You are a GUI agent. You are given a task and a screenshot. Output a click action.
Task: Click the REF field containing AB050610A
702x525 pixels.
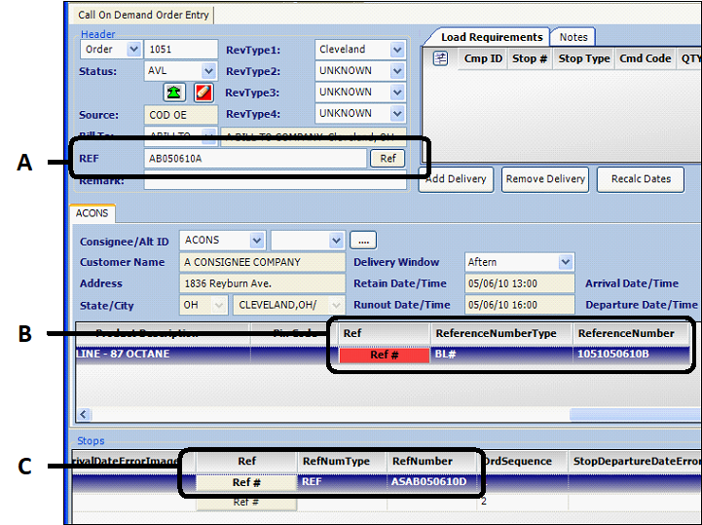[x=255, y=159]
